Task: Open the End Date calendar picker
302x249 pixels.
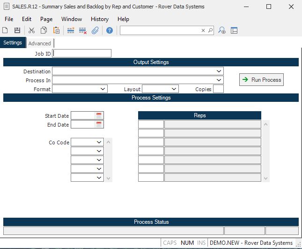Action: click(x=99, y=124)
